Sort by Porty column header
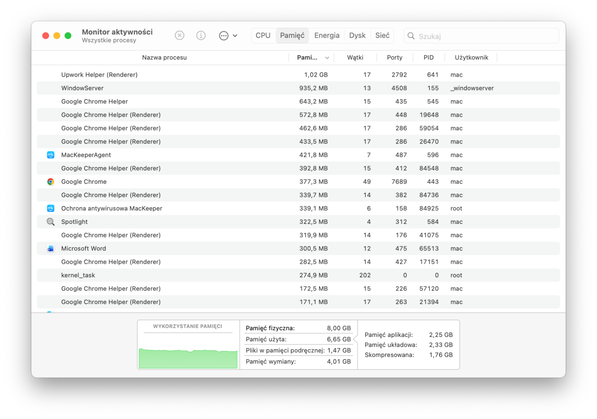This screenshot has width=597, height=419. point(395,57)
